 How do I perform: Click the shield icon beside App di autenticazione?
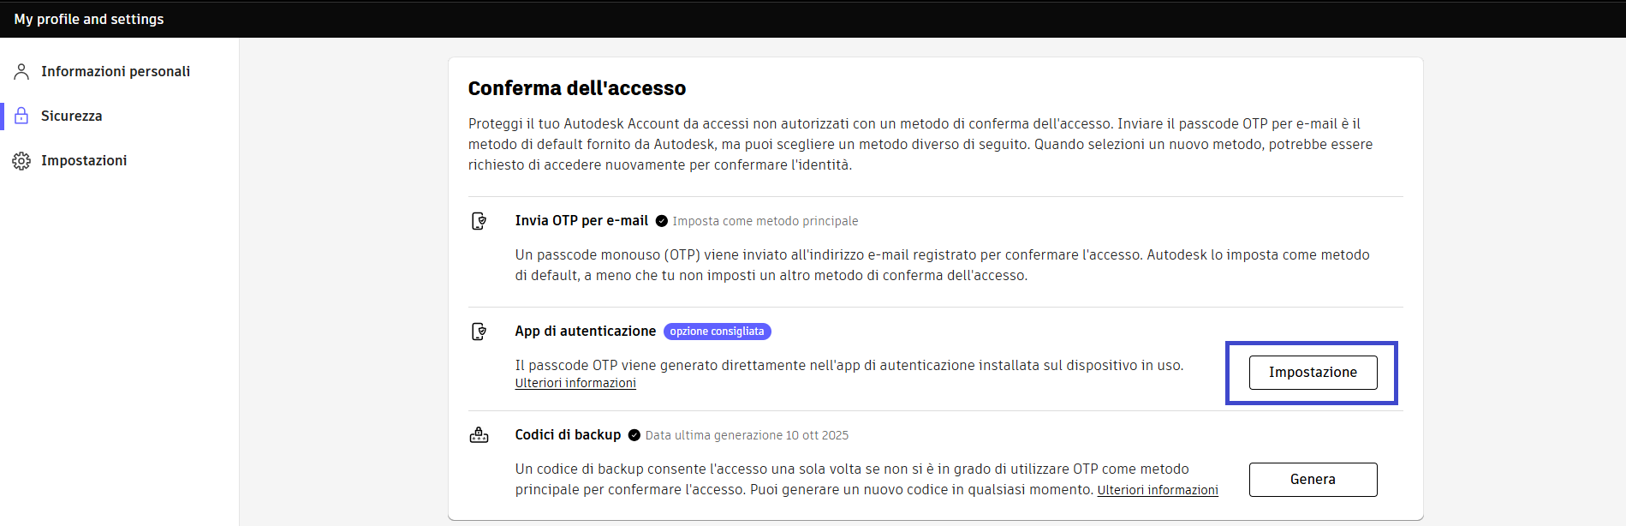click(x=479, y=332)
